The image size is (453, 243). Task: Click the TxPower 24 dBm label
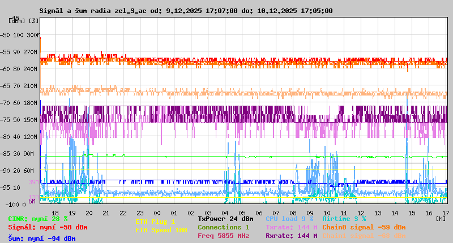(x=225, y=219)
